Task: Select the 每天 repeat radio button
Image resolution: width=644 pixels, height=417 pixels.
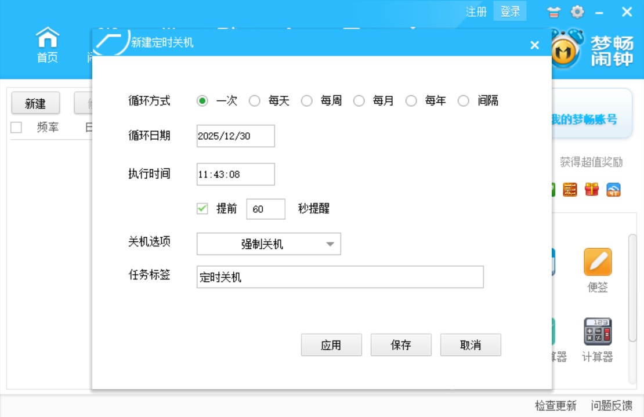Action: click(254, 100)
